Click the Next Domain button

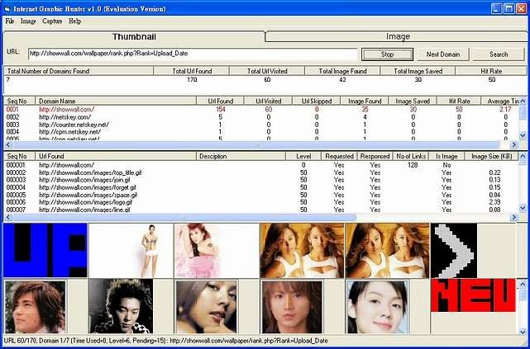(443, 54)
